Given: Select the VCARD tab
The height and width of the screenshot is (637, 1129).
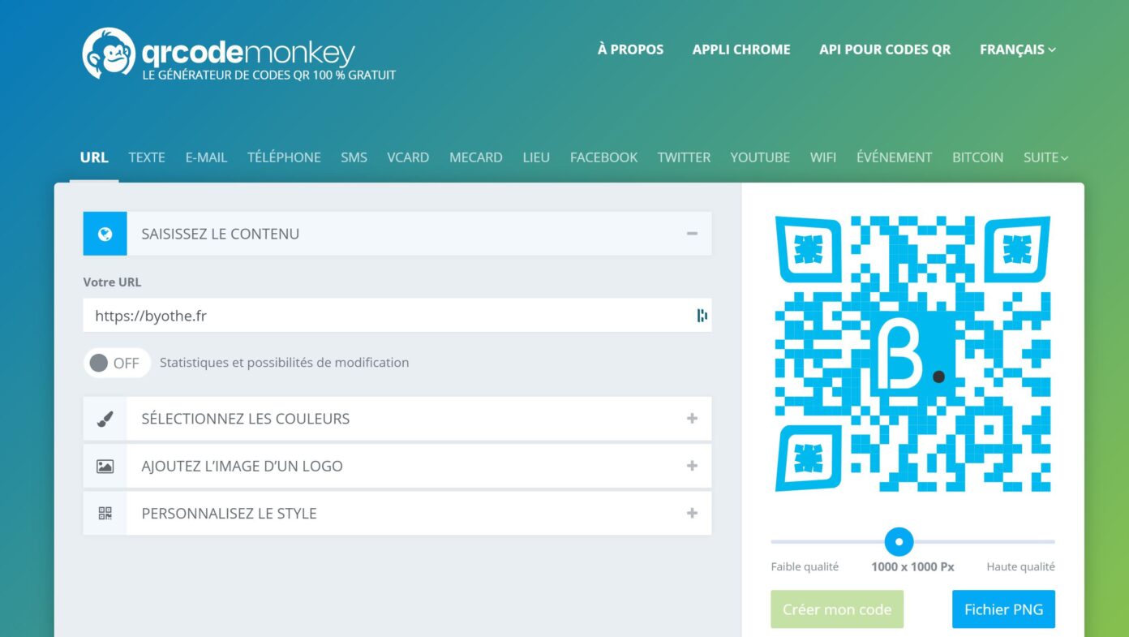Looking at the screenshot, I should [x=408, y=157].
